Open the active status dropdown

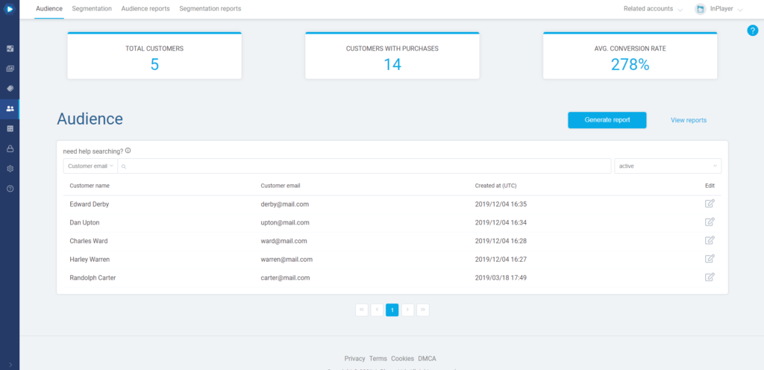click(x=667, y=166)
